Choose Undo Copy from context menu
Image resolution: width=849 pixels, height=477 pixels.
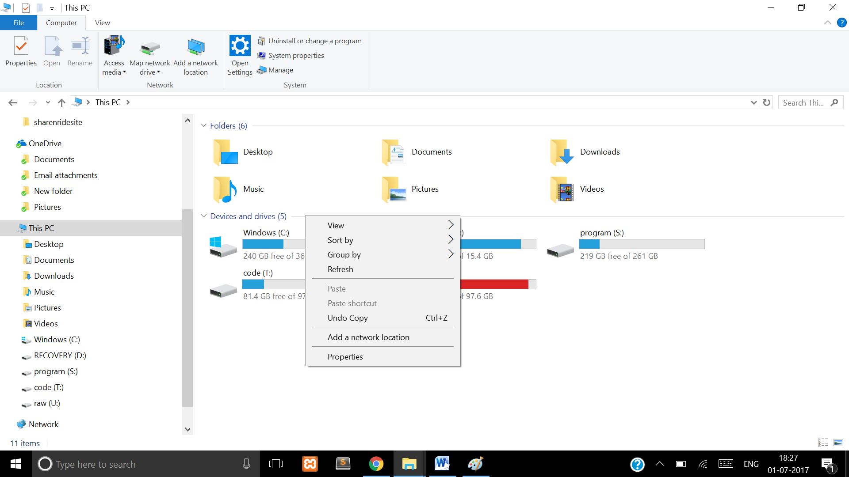pos(382,318)
